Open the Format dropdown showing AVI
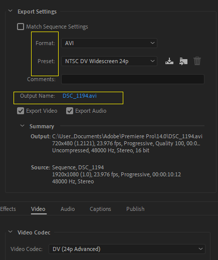 [x=109, y=43]
